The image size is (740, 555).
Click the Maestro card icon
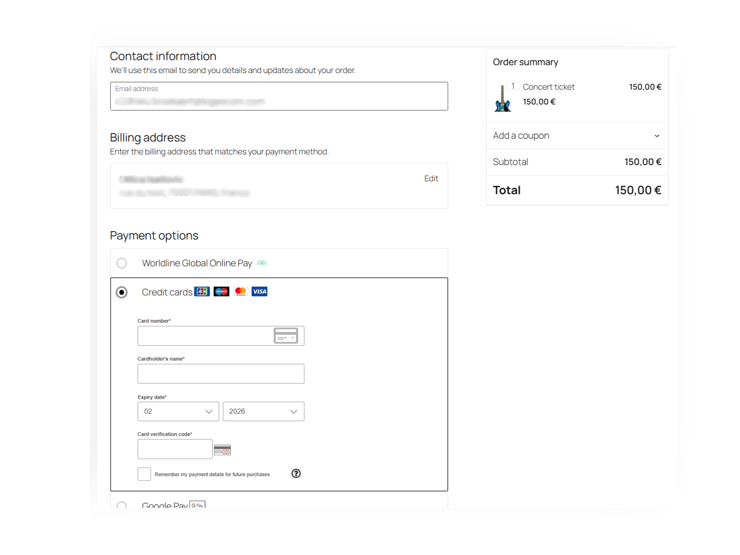pos(221,291)
